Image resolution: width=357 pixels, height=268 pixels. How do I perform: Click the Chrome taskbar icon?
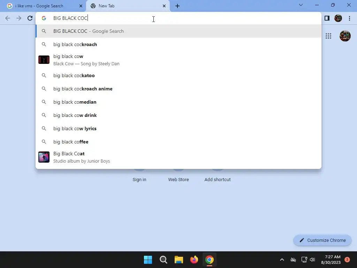click(210, 260)
